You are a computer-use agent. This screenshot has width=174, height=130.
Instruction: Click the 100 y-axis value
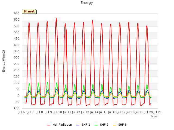(17, 83)
